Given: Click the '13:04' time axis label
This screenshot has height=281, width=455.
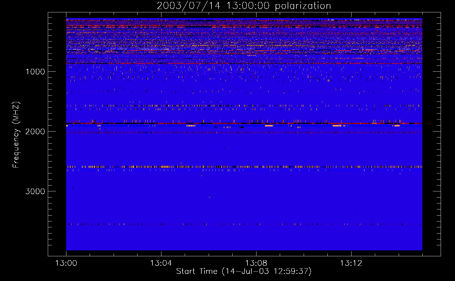Looking at the screenshot, I should tap(161, 263).
